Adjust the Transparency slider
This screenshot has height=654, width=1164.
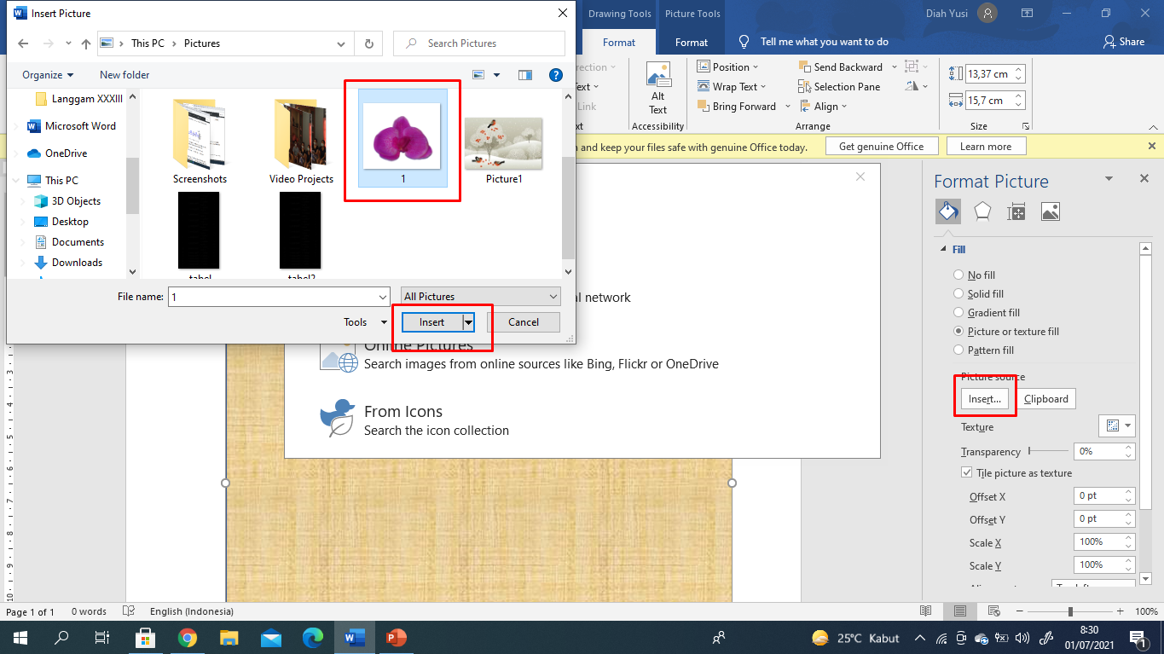pyautogui.click(x=1048, y=450)
